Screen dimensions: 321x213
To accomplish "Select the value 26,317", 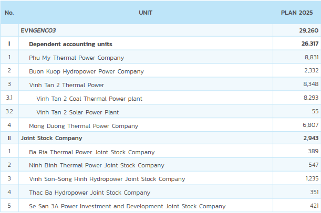I will (x=310, y=44).
